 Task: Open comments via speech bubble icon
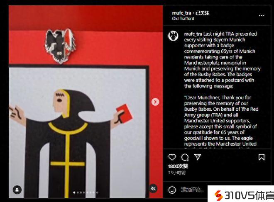[185, 157]
